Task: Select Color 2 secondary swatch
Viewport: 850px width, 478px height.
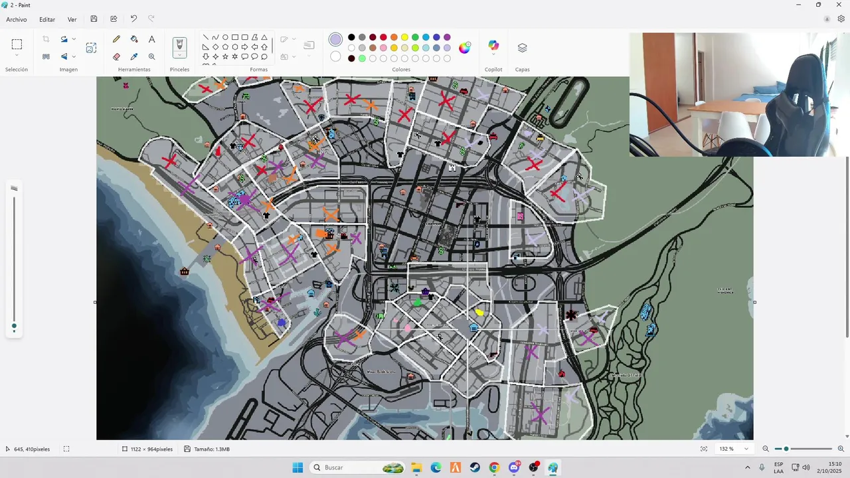Action: click(x=335, y=57)
